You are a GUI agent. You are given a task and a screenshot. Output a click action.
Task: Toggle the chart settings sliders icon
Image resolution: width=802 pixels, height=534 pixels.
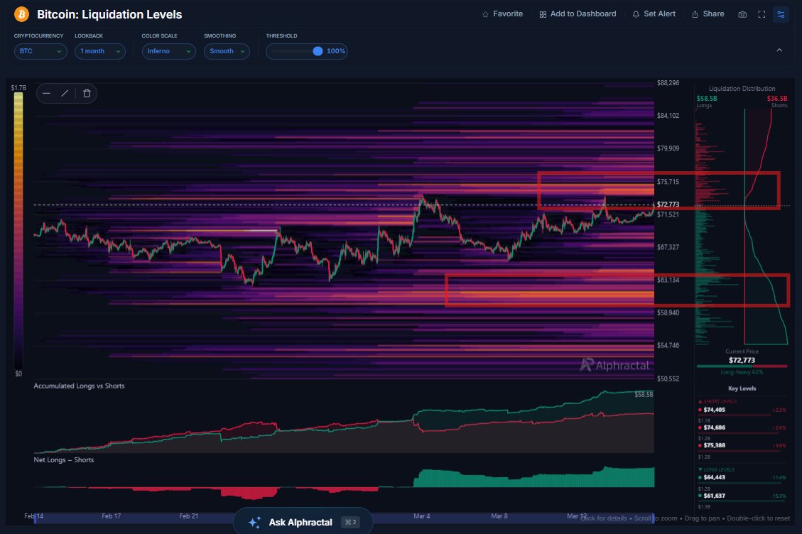(781, 14)
